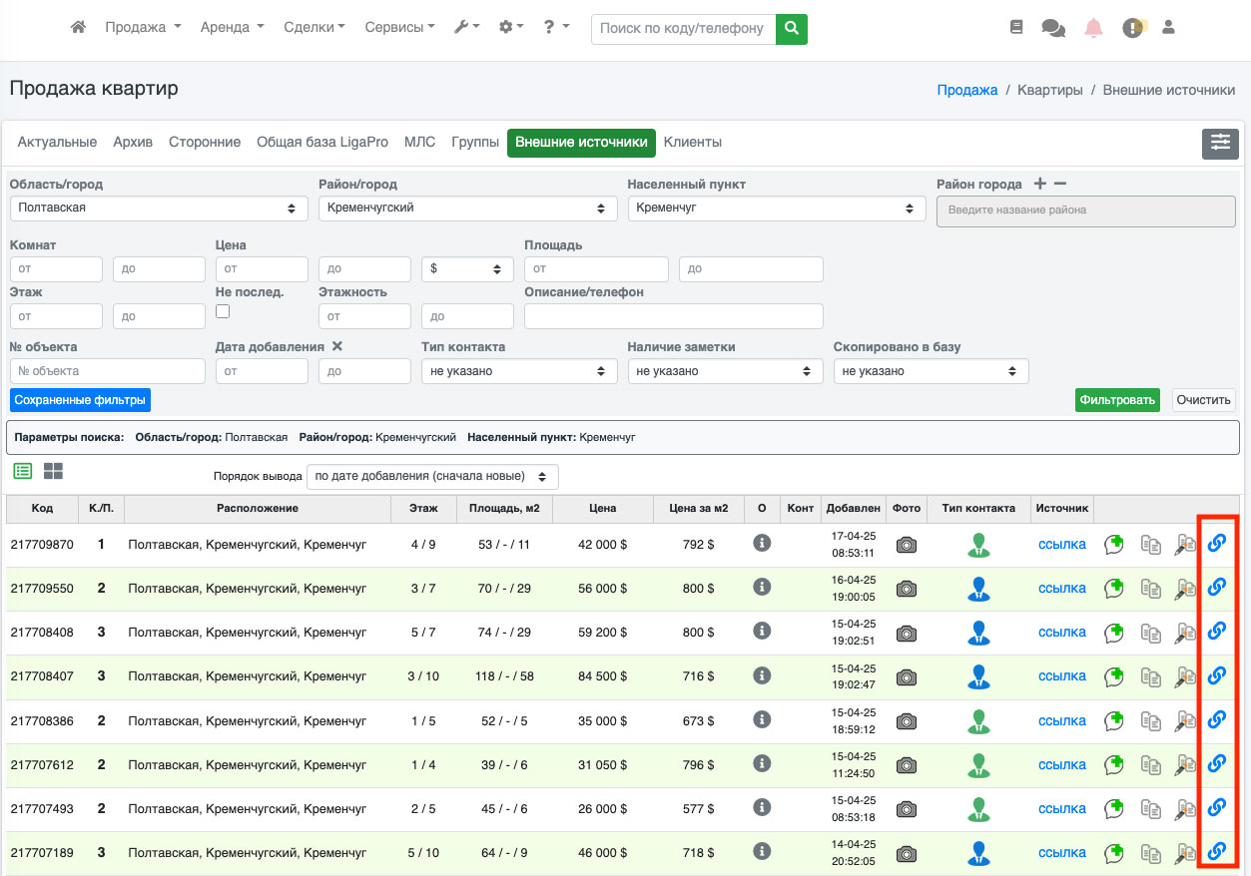Click the green search magnifier button

(x=791, y=29)
